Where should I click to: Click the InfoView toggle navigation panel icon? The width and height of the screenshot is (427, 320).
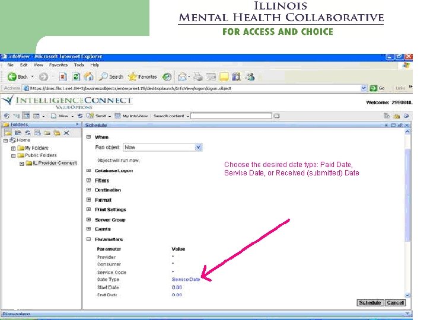click(27, 116)
